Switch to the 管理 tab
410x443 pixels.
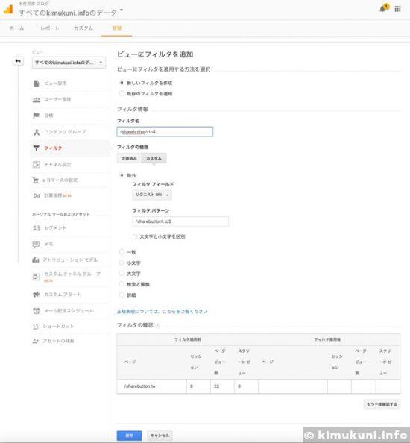(116, 28)
